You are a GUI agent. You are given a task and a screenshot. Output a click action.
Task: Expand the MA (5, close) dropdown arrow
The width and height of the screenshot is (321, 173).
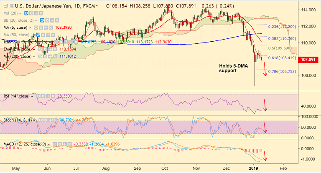tap(30, 28)
